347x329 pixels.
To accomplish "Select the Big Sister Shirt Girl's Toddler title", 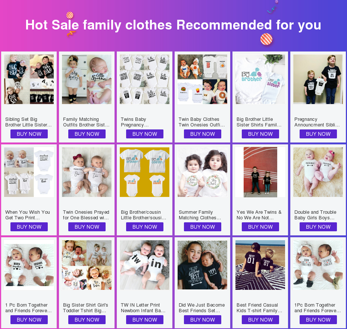I will click(86, 308).
